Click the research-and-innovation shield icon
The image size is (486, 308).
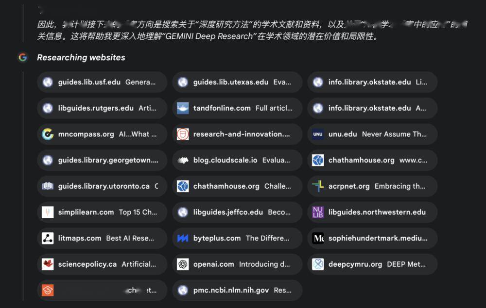[x=183, y=134]
